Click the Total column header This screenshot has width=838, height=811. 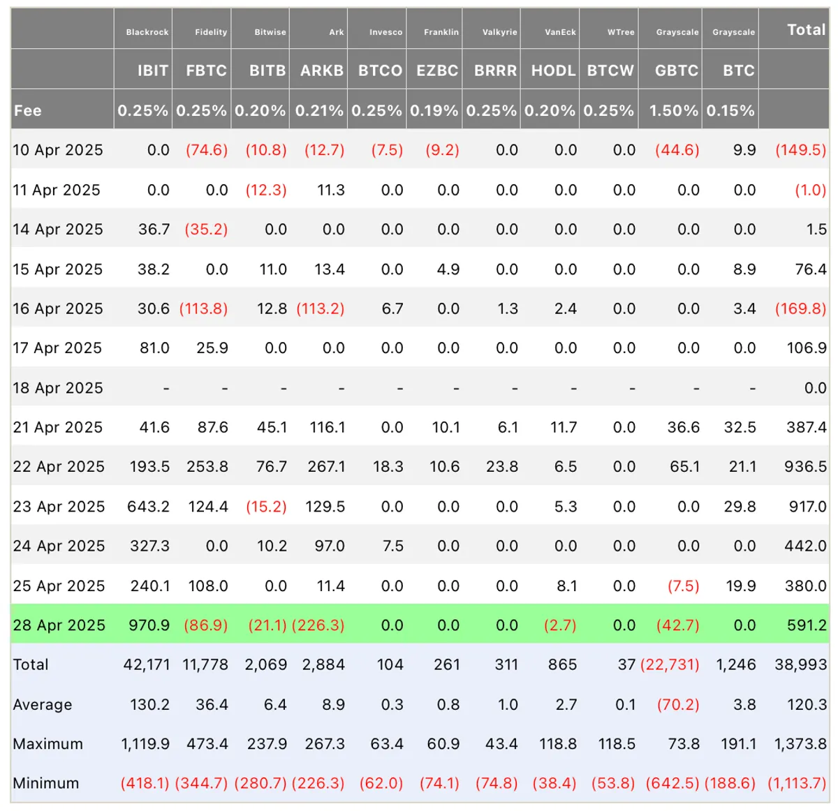pos(806,29)
